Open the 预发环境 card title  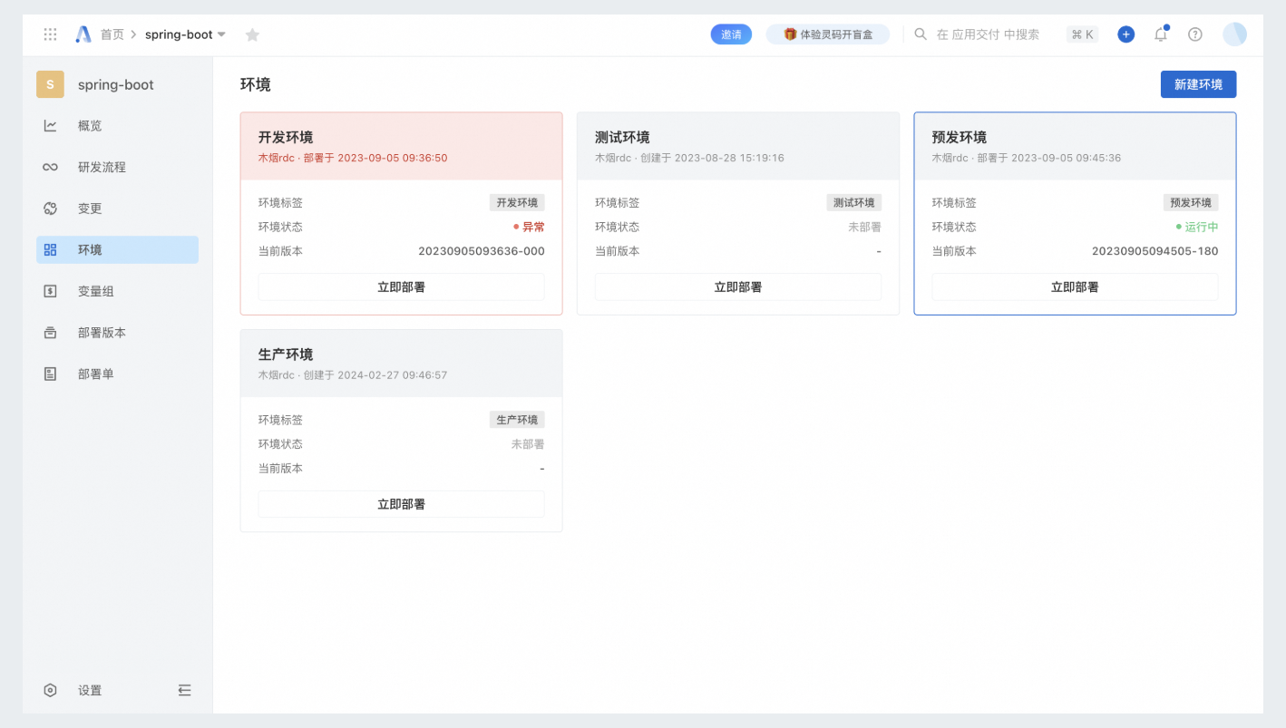[x=960, y=137]
